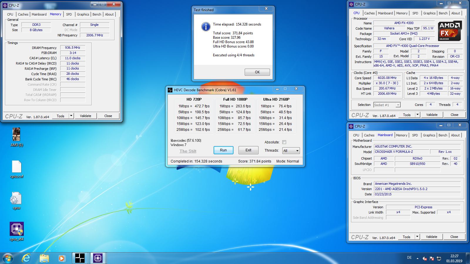Switch to CPU-Z taskbar icon

(x=98, y=258)
